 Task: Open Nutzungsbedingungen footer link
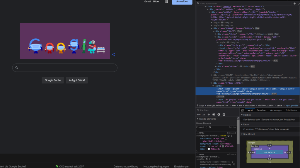point(156,167)
